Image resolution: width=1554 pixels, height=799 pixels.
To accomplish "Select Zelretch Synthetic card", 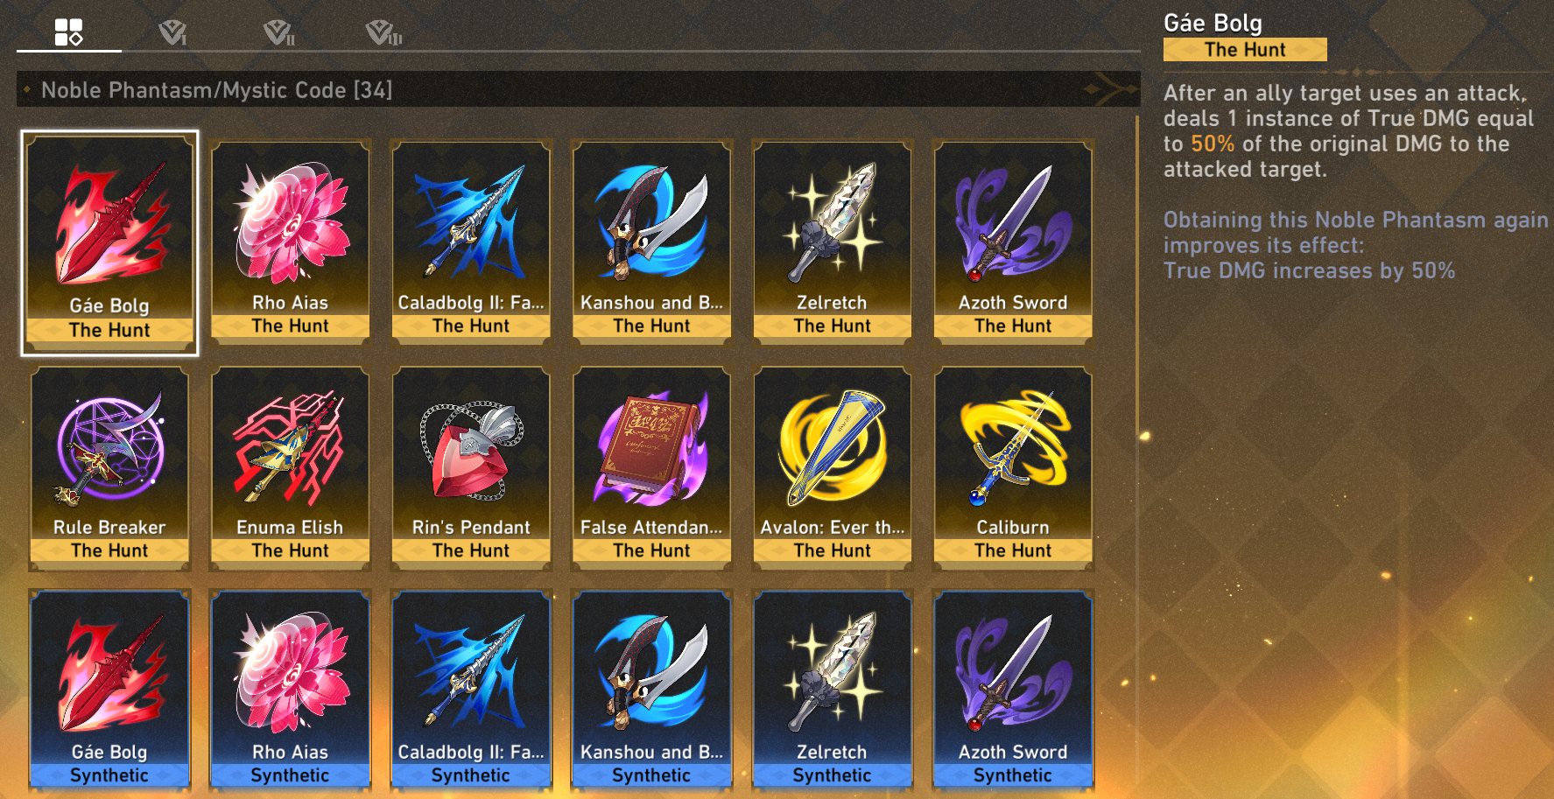I will pyautogui.click(x=832, y=691).
